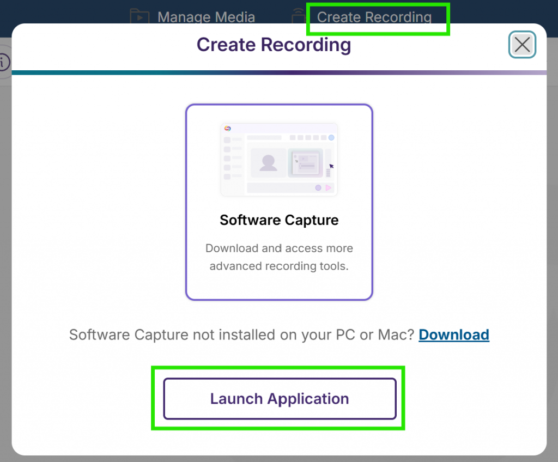
Task: Follow the Download link
Action: [453, 335]
